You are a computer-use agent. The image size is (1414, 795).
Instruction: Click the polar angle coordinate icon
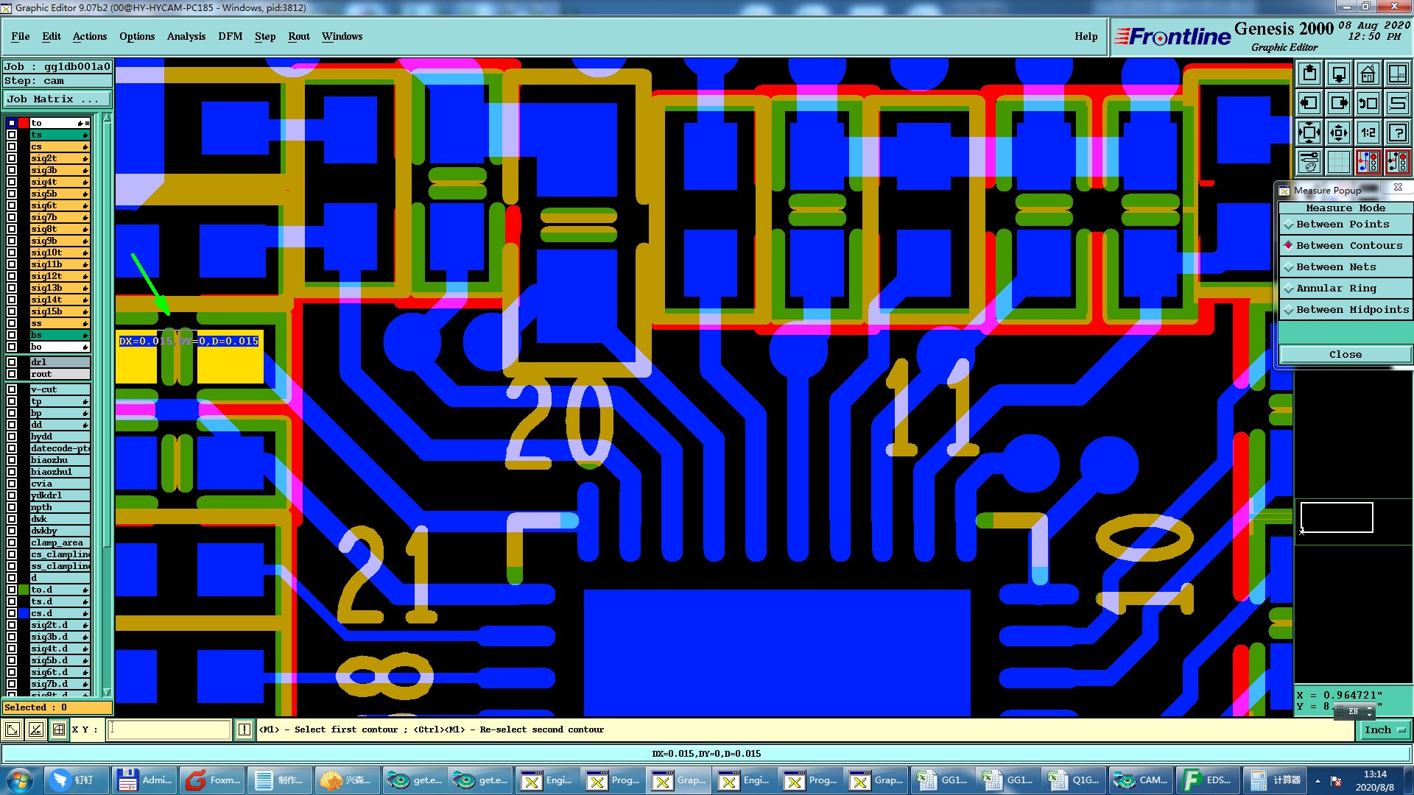click(35, 729)
